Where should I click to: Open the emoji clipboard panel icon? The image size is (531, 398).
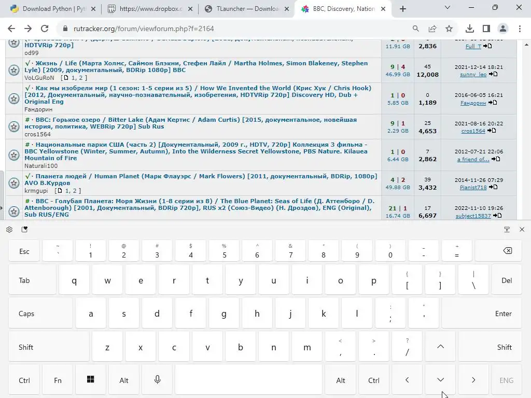24,230
